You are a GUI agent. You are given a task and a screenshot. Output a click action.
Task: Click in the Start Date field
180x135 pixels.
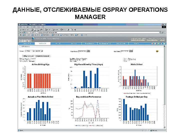[82, 51]
